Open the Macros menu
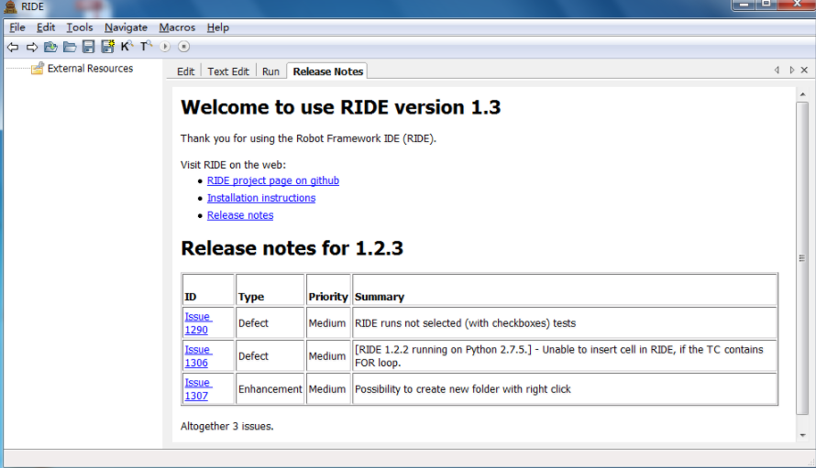816x468 pixels. pyautogui.click(x=177, y=27)
